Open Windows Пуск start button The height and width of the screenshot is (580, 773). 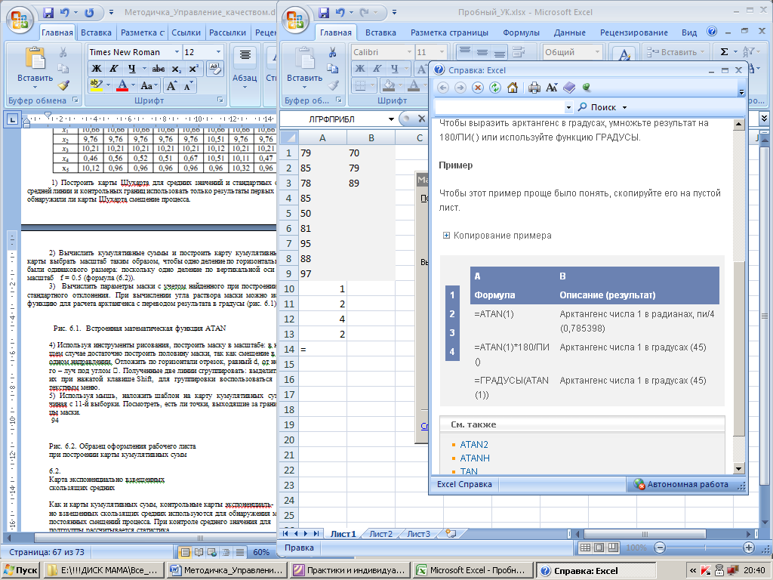(x=20, y=570)
